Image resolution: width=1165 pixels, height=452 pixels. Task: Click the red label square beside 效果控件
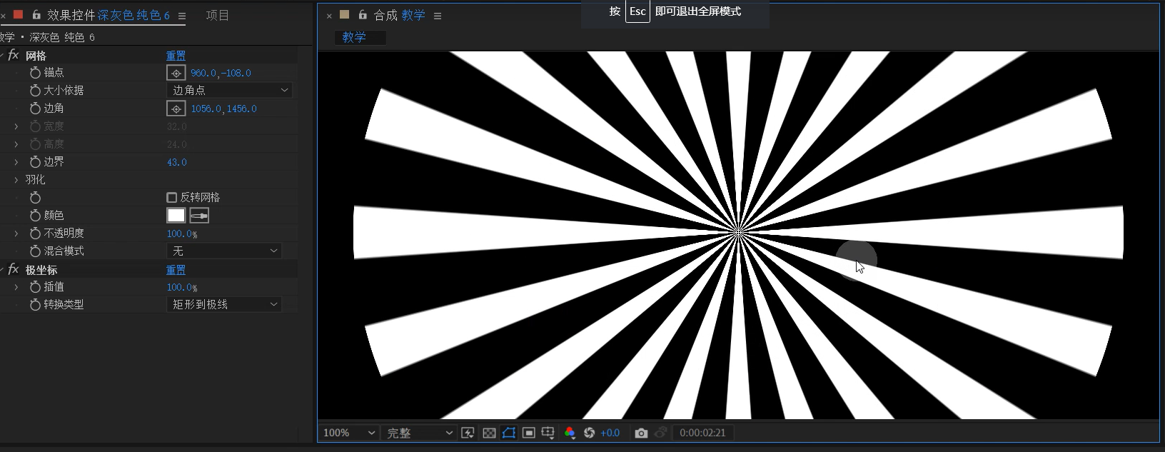tap(18, 14)
